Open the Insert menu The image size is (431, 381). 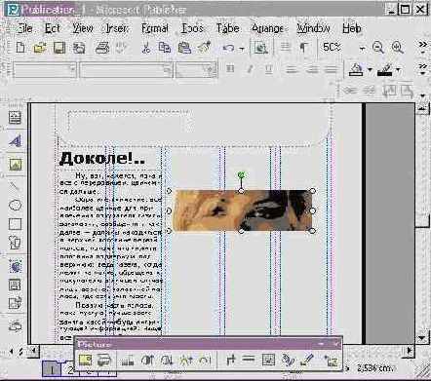[117, 28]
